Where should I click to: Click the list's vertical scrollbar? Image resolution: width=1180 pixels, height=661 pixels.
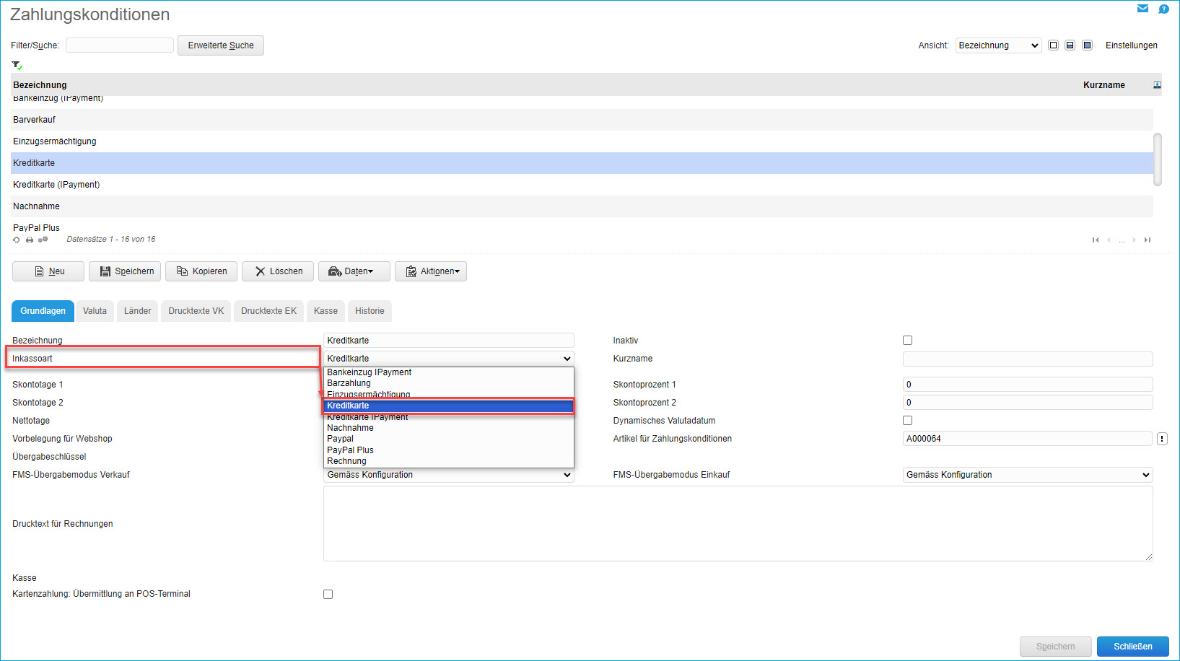[x=1157, y=159]
